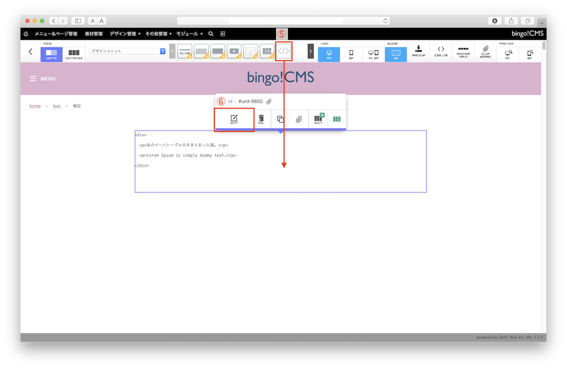
Task: Select the image unit icon
Action: [218, 52]
